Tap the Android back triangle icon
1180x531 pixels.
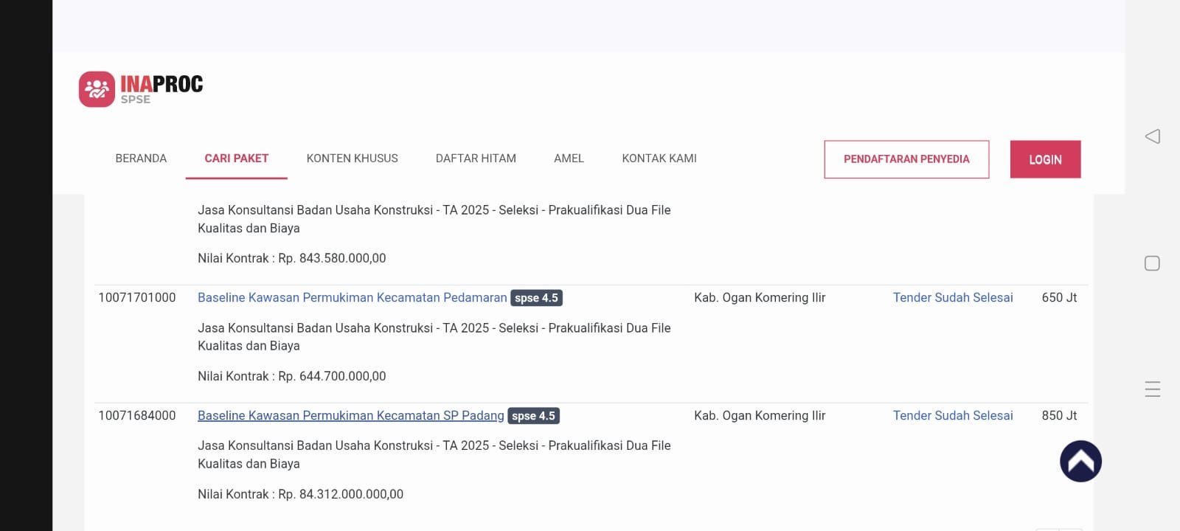(1152, 136)
